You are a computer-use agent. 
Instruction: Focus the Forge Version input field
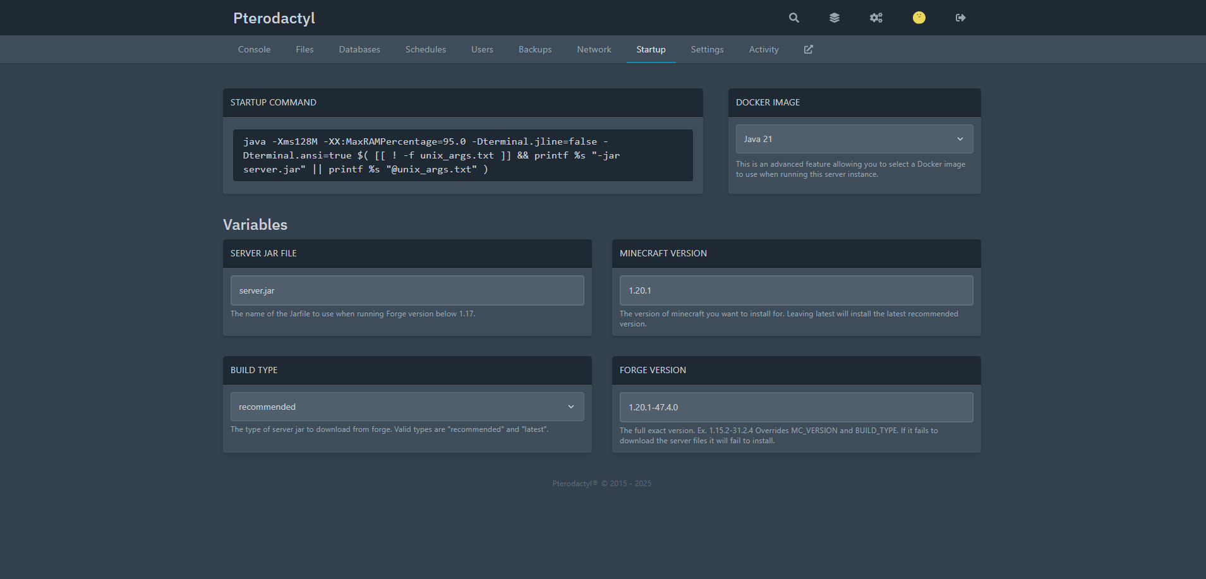tap(796, 407)
